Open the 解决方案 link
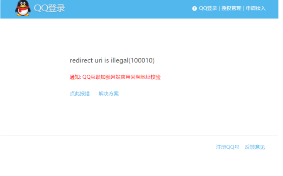Image resolution: width=283 pixels, height=176 pixels. (x=109, y=94)
